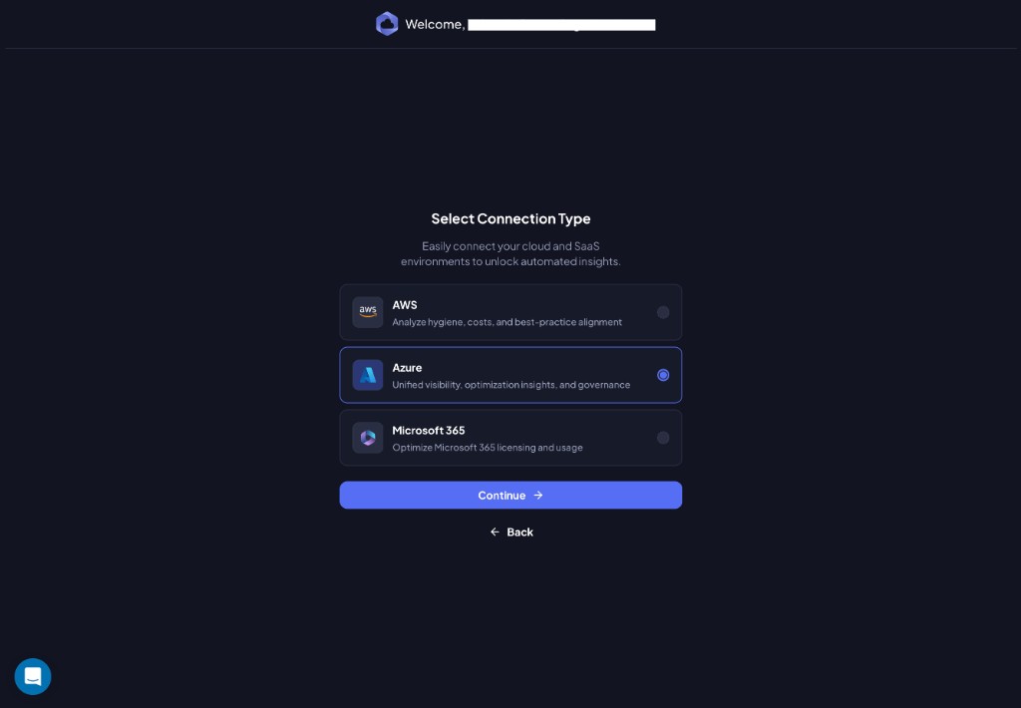Choose the Azure connection card title
1021x708 pixels.
[407, 367]
